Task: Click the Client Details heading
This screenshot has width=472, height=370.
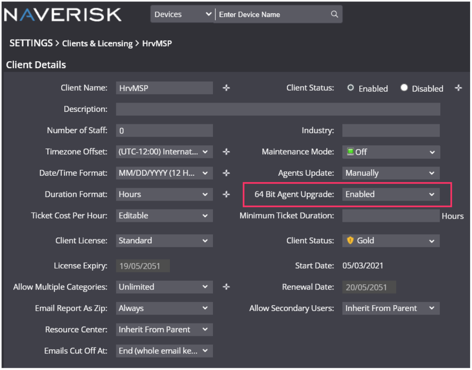Action: click(36, 65)
